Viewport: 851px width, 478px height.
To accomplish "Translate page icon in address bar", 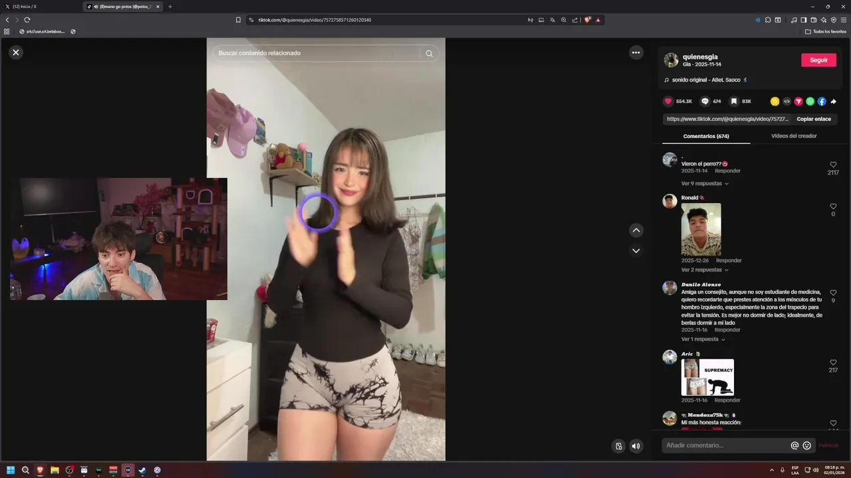I will 552,20.
